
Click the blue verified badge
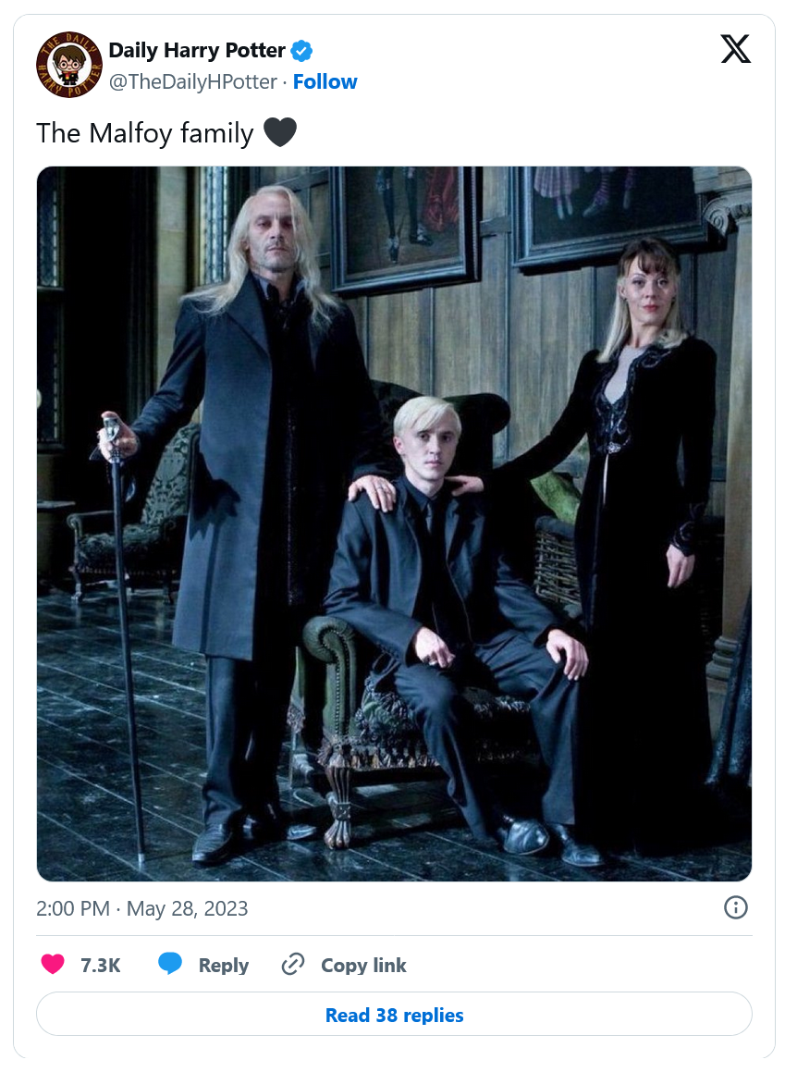pyautogui.click(x=301, y=51)
